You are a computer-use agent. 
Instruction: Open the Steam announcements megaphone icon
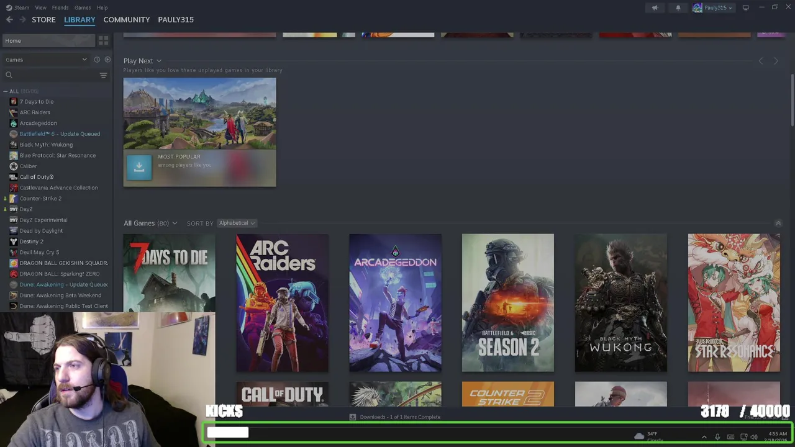point(655,7)
